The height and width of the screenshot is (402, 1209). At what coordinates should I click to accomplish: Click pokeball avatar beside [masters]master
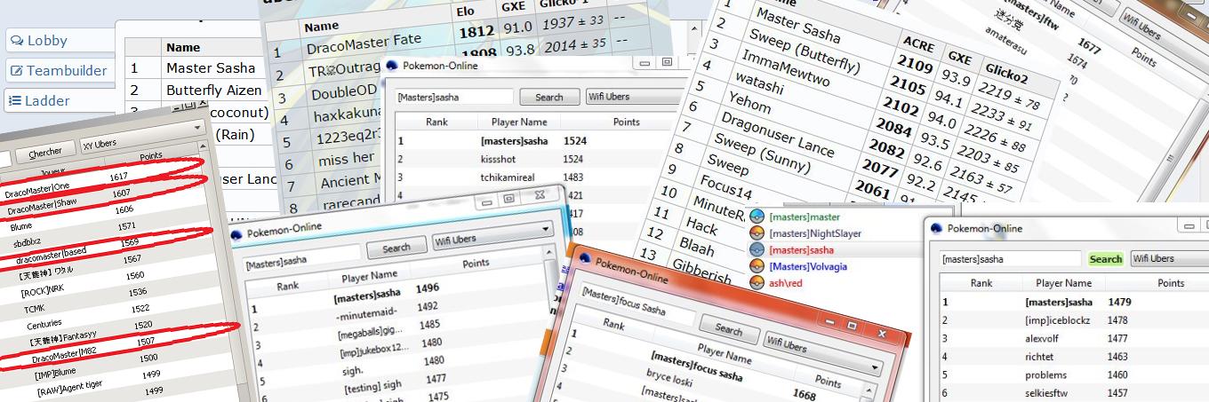pyautogui.click(x=757, y=217)
